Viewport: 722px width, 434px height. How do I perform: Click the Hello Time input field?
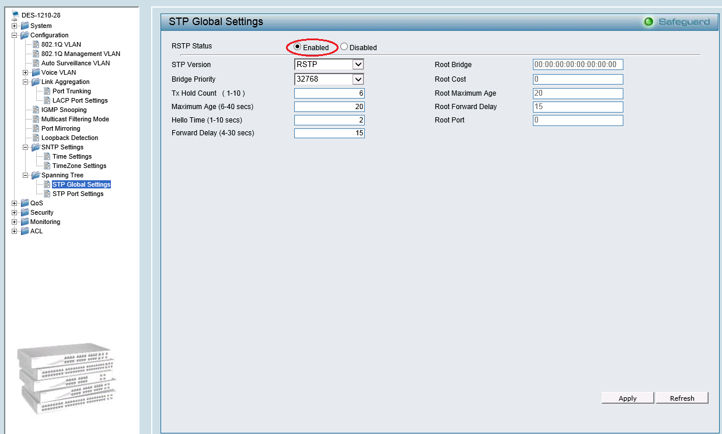pyautogui.click(x=329, y=120)
